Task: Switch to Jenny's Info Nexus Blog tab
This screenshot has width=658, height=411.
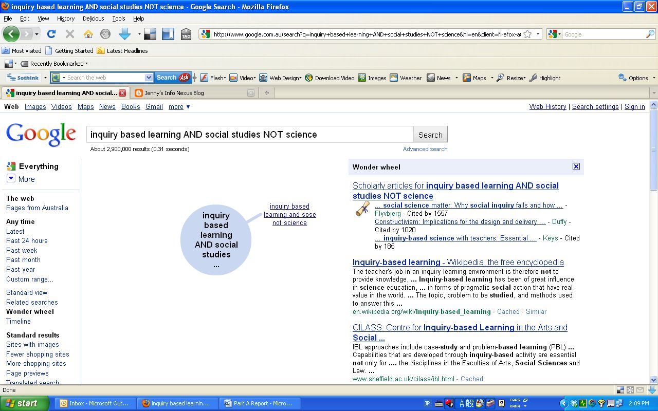Action: (x=193, y=93)
